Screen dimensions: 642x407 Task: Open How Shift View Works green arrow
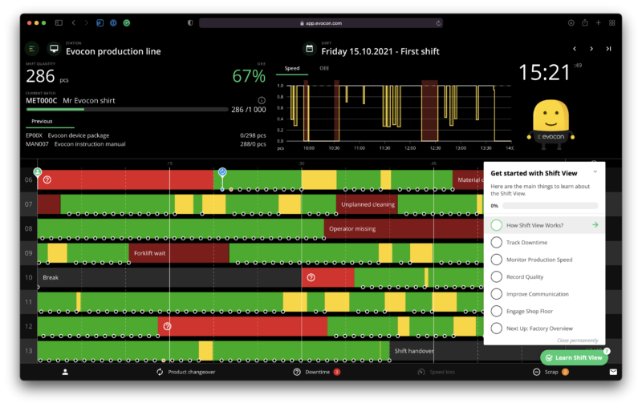click(595, 225)
